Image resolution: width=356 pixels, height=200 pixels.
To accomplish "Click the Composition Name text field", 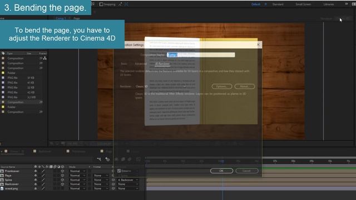I will pos(201,55).
